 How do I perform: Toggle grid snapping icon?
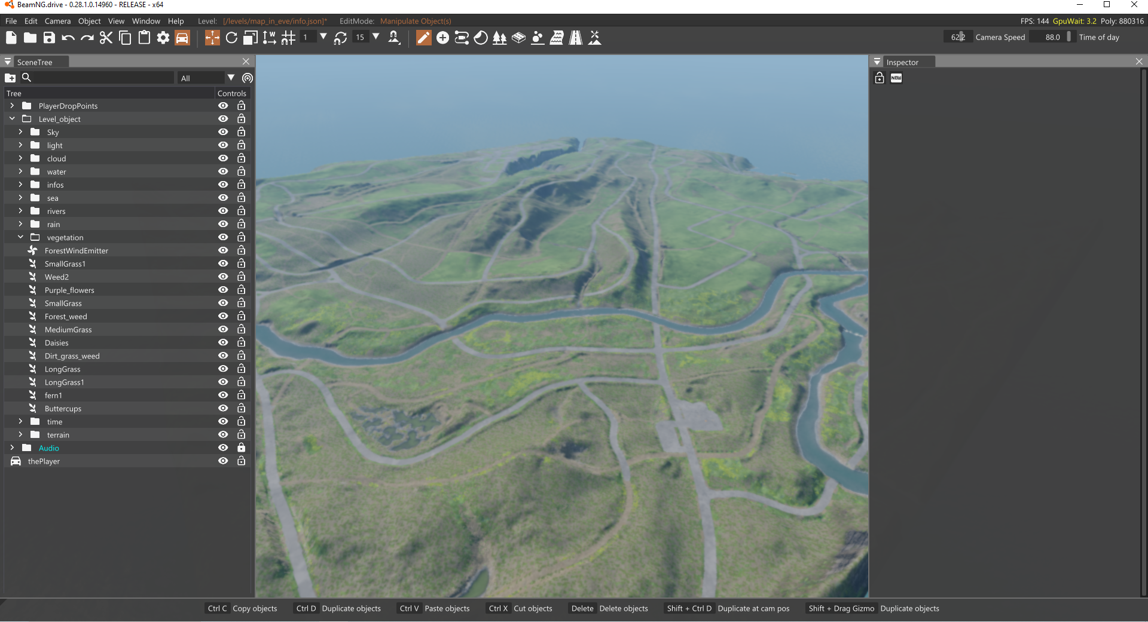click(288, 38)
